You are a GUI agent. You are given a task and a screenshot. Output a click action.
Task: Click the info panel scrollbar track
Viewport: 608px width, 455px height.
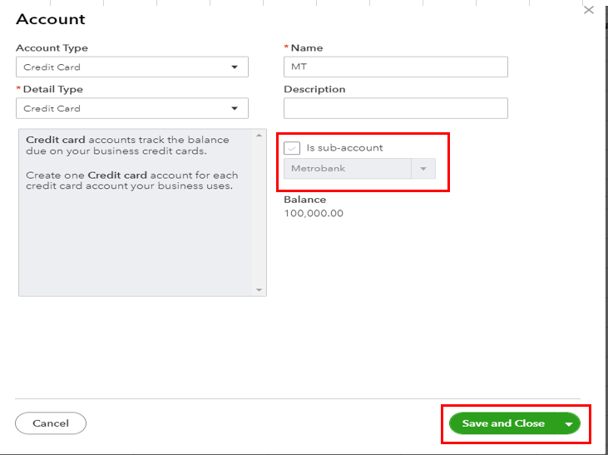(259, 208)
